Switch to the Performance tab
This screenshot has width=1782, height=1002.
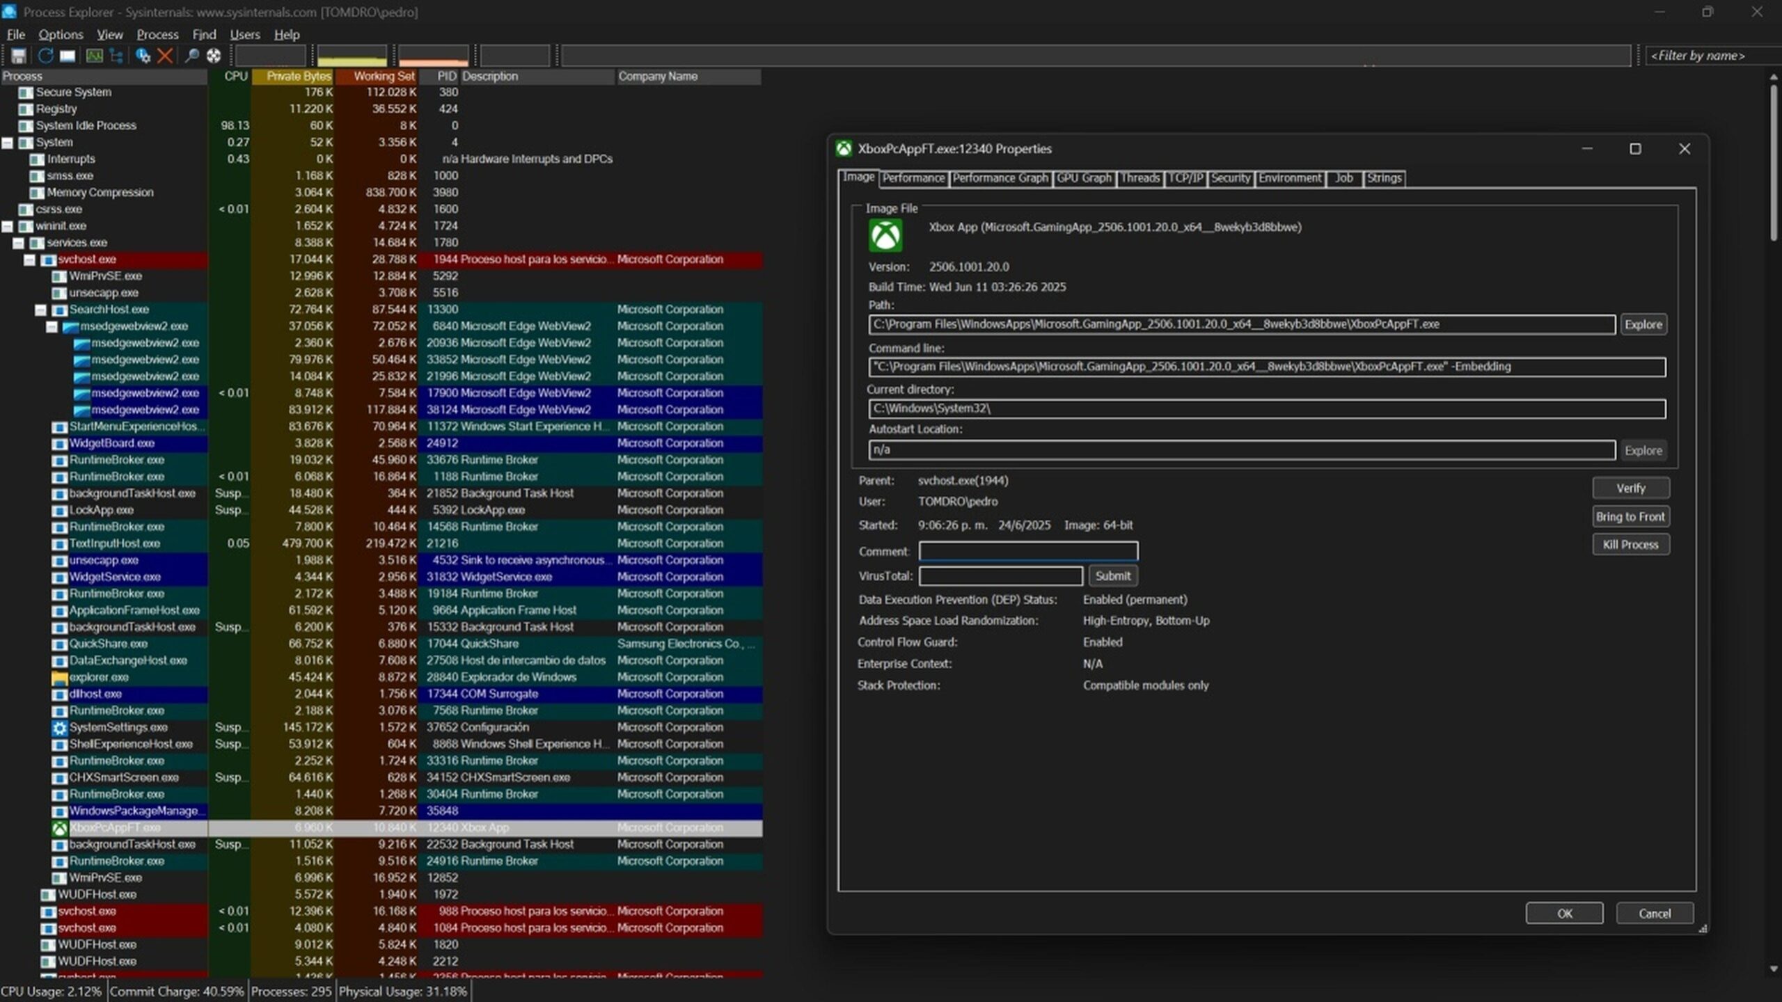tap(913, 178)
